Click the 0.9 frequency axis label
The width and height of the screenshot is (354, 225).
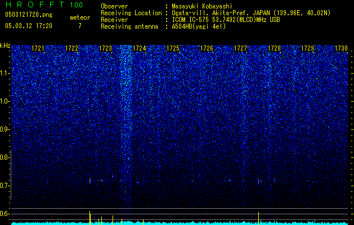click(5, 129)
